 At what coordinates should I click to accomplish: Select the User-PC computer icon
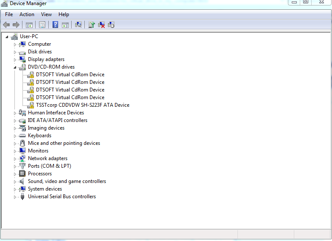(14, 36)
